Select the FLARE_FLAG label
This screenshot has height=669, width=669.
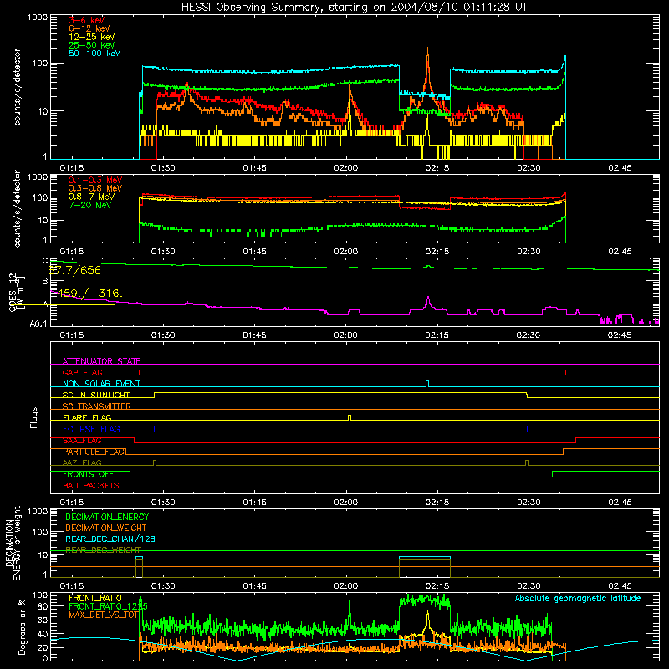click(x=87, y=417)
